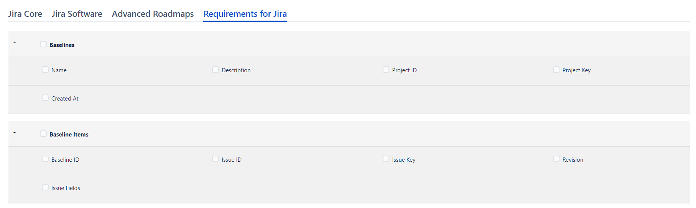The width and height of the screenshot is (696, 208).
Task: Enable the Issue Key checkbox
Action: 386,159
